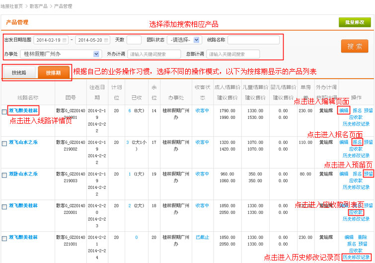375x263 pixels.
Task: Select the 按排期 tab
Action: coord(53,73)
